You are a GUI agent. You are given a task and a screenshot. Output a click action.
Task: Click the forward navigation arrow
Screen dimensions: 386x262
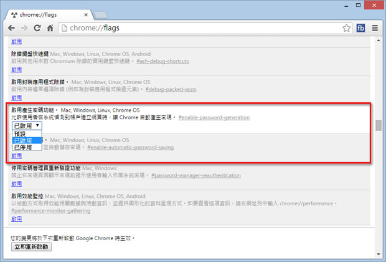click(x=24, y=28)
